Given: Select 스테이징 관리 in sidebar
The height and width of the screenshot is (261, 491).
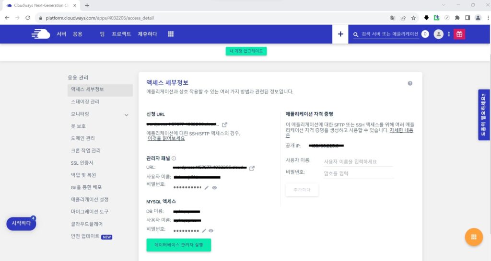Looking at the screenshot, I should pos(85,102).
